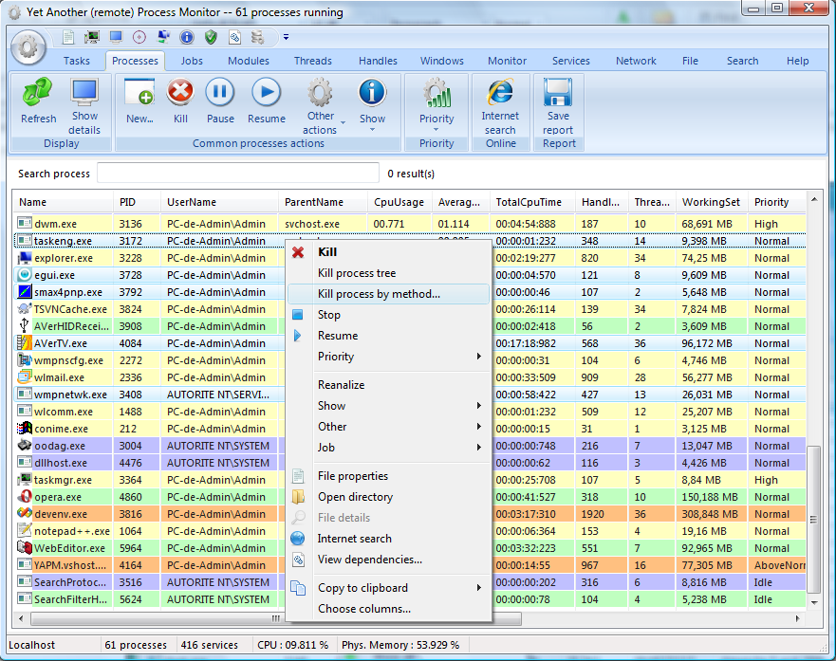Choose Kill process tree from context menu

tap(357, 273)
